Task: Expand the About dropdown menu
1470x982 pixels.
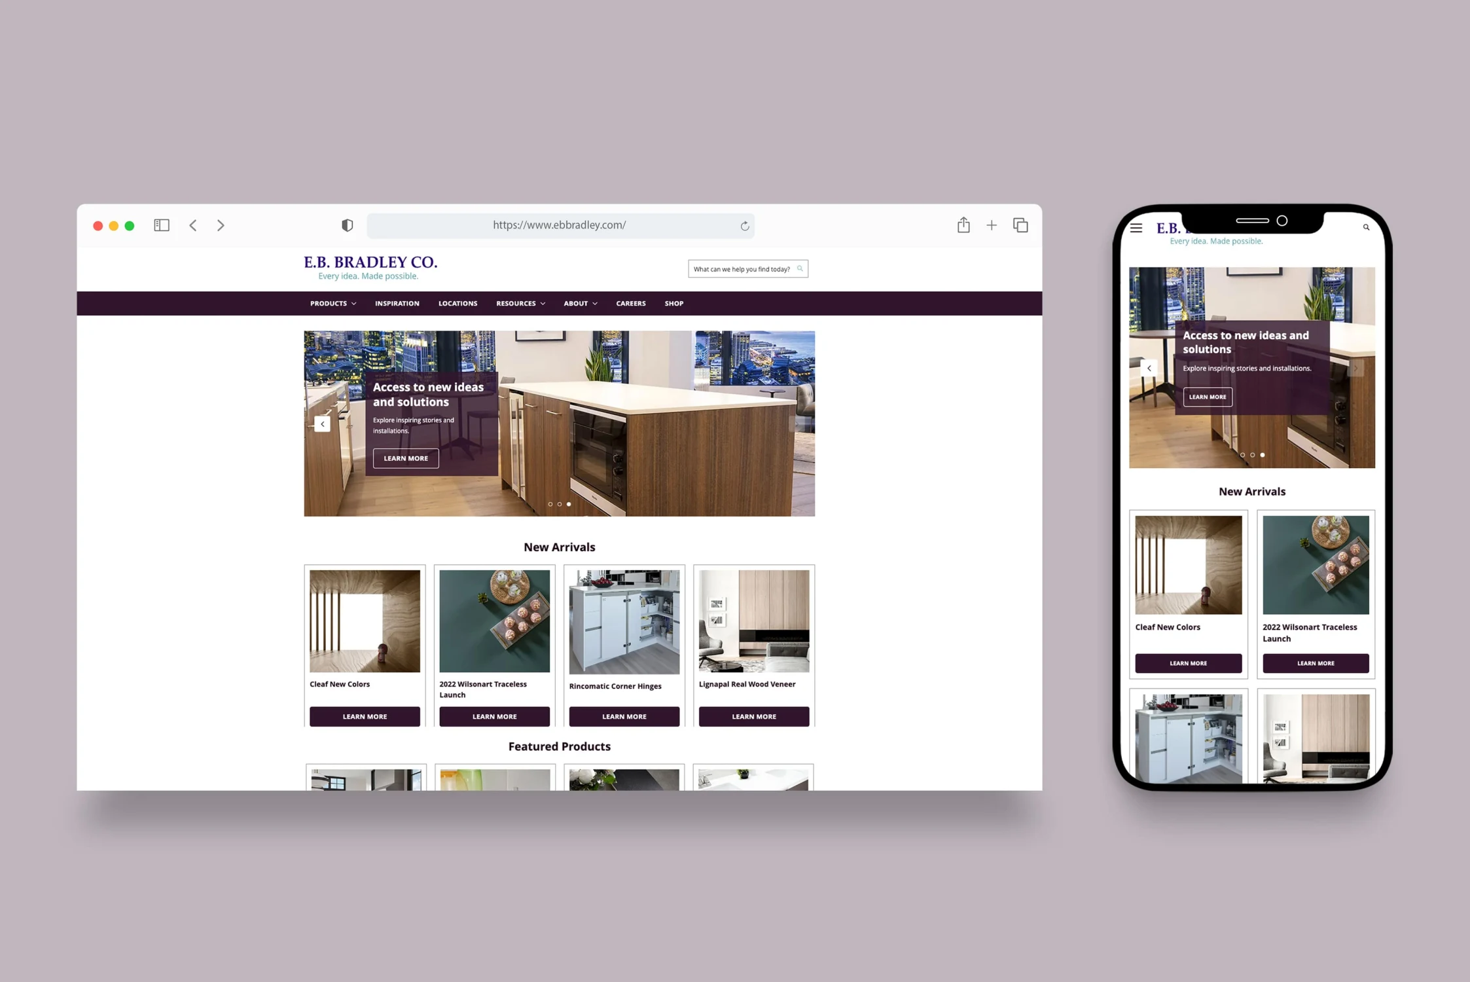Action: [x=579, y=304]
